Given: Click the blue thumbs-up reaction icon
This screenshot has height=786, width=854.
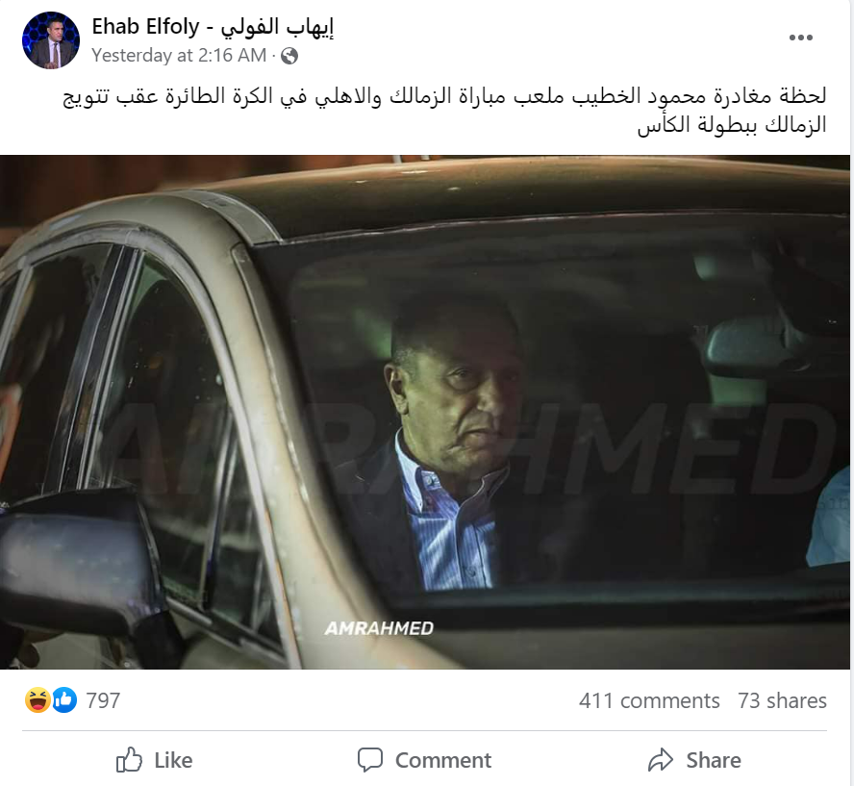Looking at the screenshot, I should pyautogui.click(x=64, y=700).
